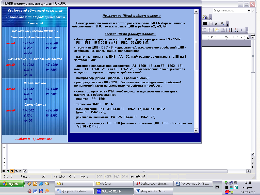Click 'Выйти из программы' to exit
This screenshot has height=195, width=260.
34,139
